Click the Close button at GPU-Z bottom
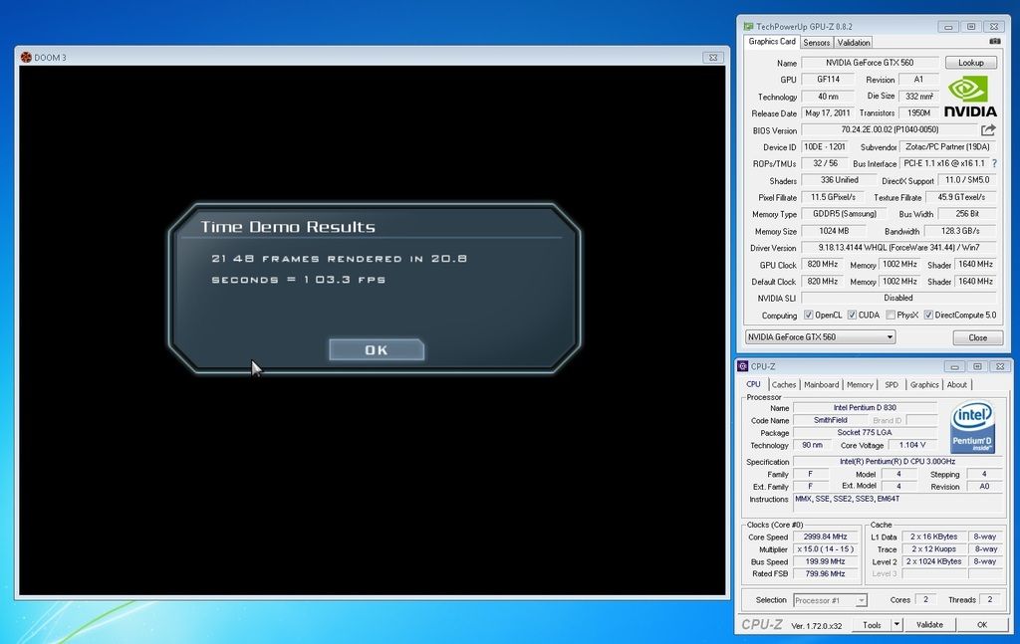This screenshot has width=1020, height=644. click(977, 337)
